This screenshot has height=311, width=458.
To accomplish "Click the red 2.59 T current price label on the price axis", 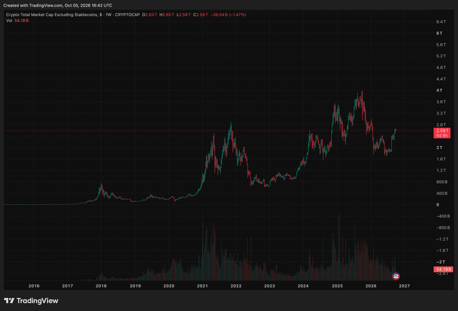I will [x=442, y=133].
